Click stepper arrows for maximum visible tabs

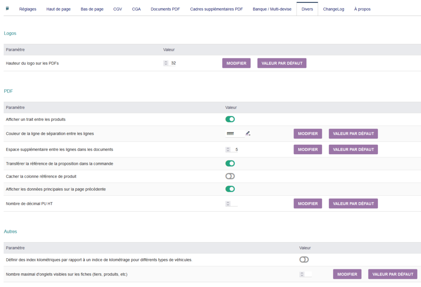[302, 274]
